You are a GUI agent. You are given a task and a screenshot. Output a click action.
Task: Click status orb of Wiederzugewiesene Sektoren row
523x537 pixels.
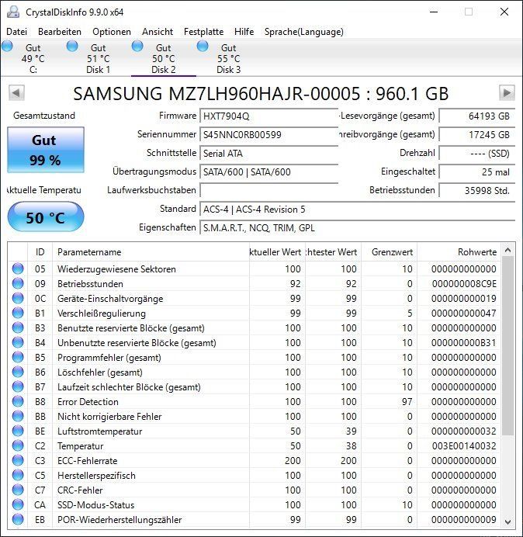click(x=18, y=268)
